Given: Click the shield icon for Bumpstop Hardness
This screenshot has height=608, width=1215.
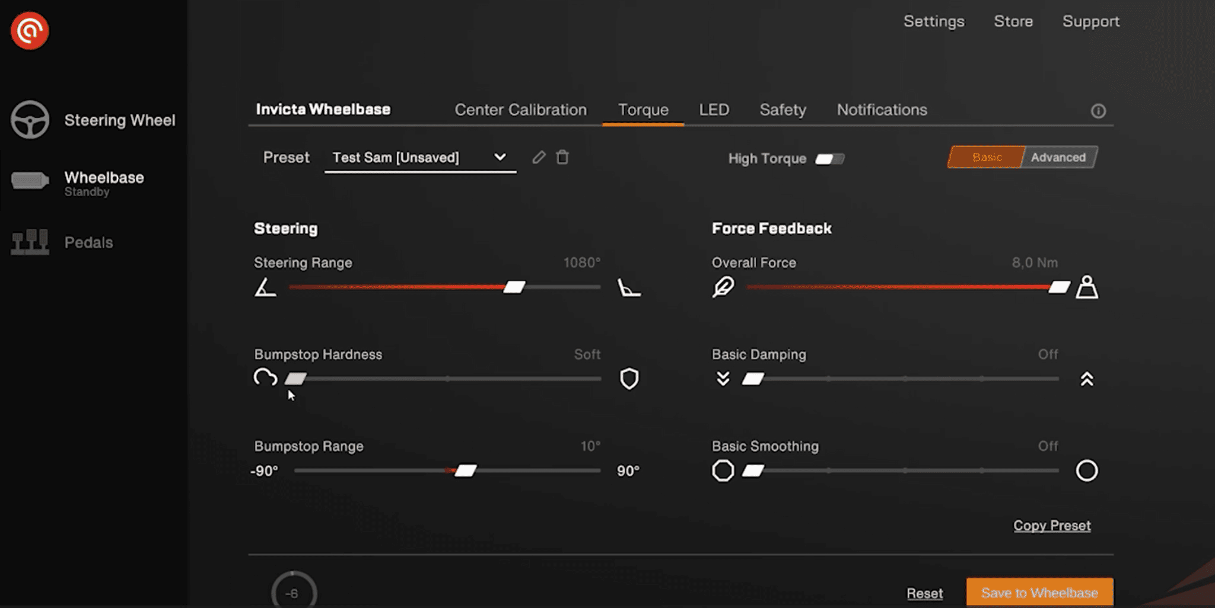Looking at the screenshot, I should click(x=629, y=379).
